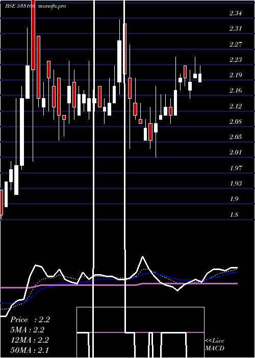Select the 2.01 price axis label
The height and width of the screenshot is (358, 255).
point(236,152)
